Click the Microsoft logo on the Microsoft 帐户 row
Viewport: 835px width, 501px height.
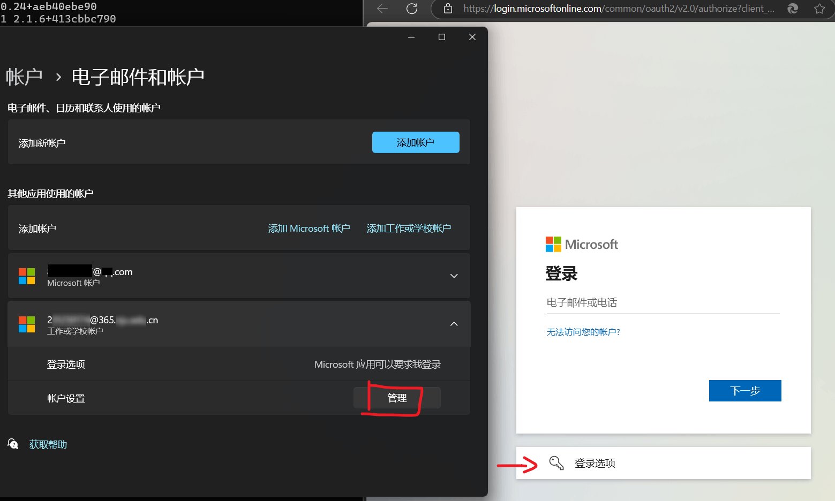click(x=27, y=276)
